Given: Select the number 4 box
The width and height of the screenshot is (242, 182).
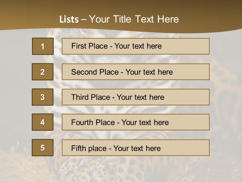Looking at the screenshot, I should point(43,122).
